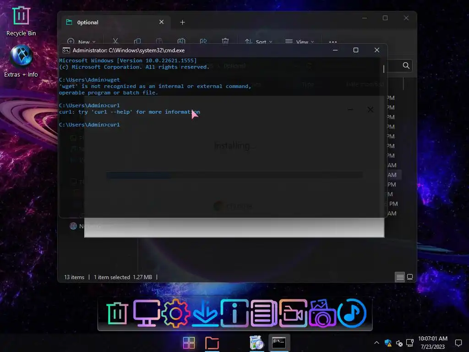Click the Delete trash icon in Explorer toolbar
The image size is (469, 352).
tap(225, 41)
